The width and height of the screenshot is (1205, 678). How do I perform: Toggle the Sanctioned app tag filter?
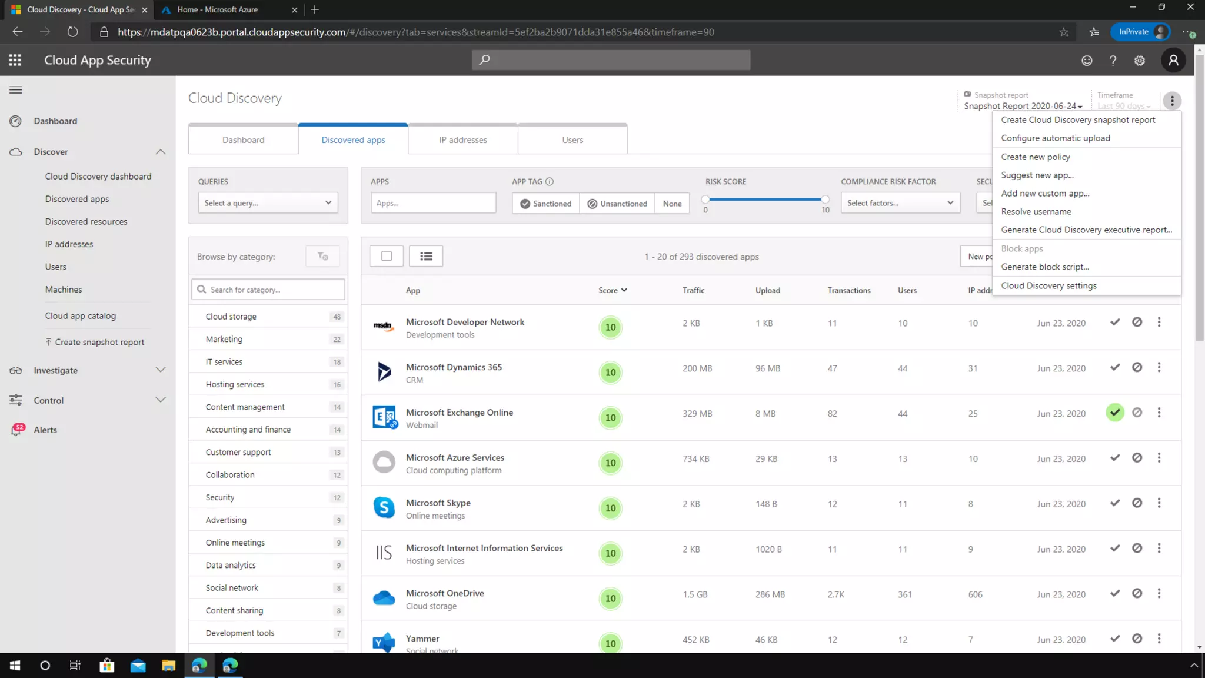pyautogui.click(x=545, y=204)
